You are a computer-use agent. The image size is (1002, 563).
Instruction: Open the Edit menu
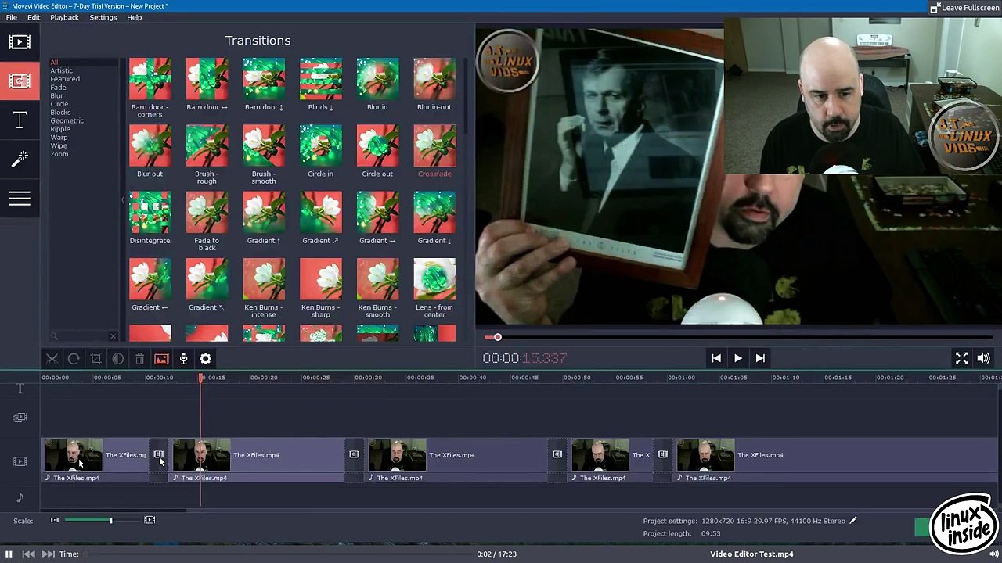[x=34, y=17]
